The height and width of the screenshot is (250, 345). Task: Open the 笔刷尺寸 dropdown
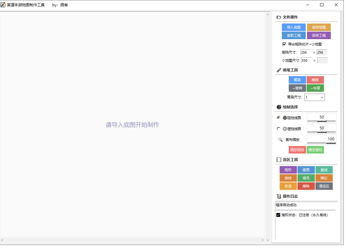pyautogui.click(x=315, y=97)
